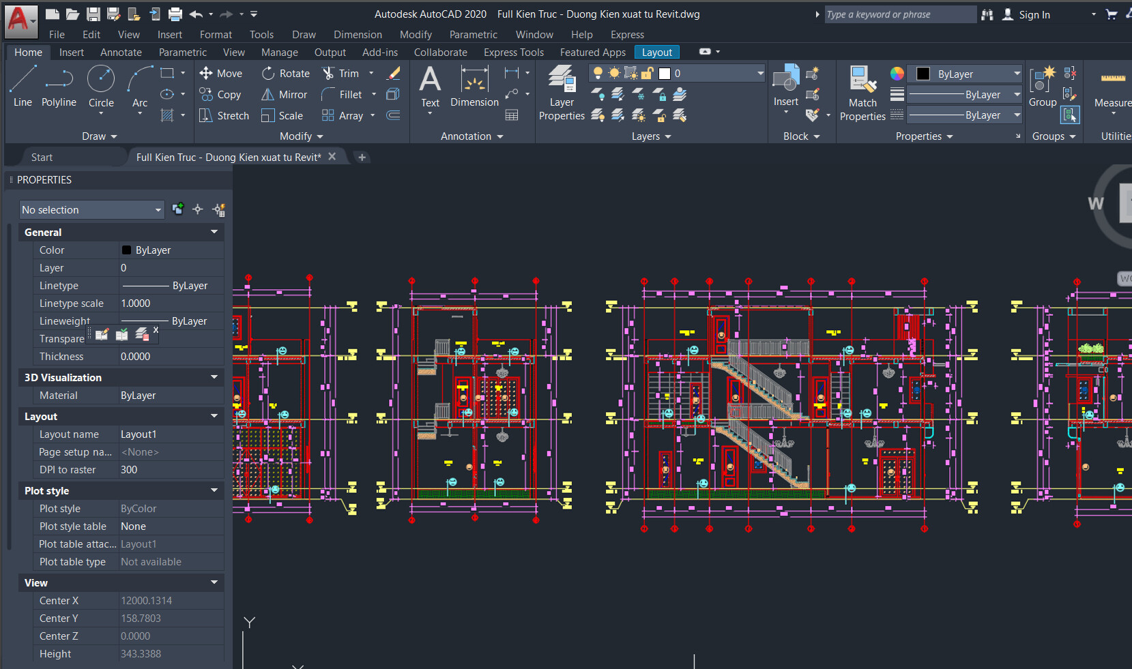Open the object color ByLayer dropdown
This screenshot has width=1132, height=669.
[x=1017, y=74]
